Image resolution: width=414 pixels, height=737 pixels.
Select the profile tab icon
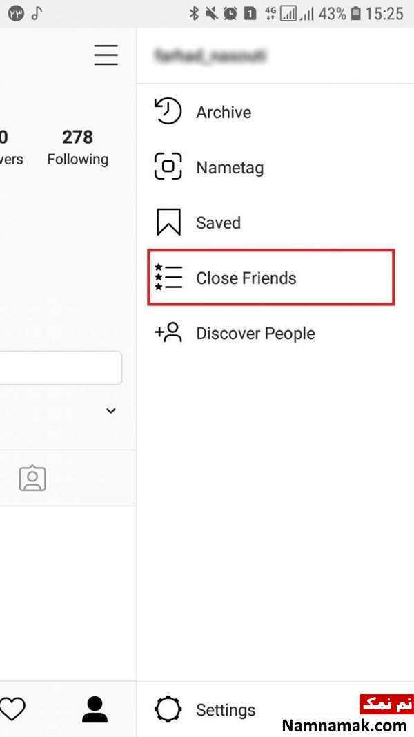pos(95,709)
